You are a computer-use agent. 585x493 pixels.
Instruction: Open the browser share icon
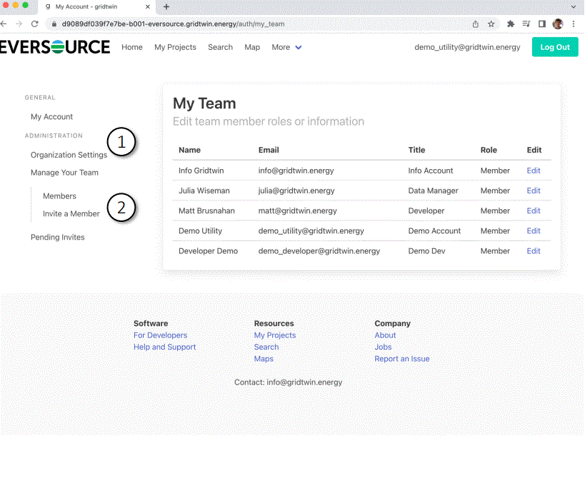tap(475, 24)
